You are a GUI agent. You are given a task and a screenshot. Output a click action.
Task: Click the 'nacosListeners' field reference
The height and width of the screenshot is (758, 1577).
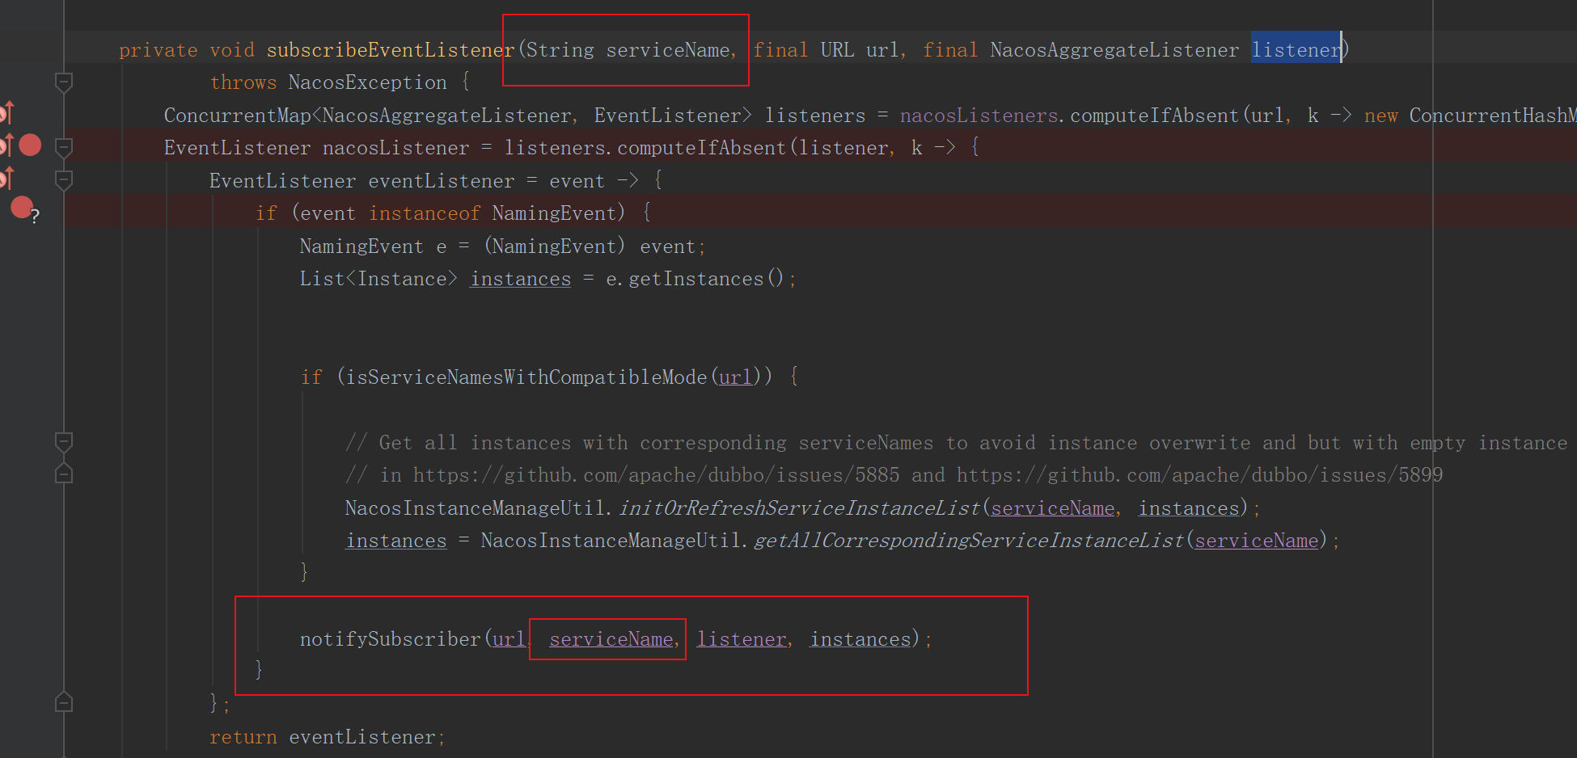[x=979, y=116]
